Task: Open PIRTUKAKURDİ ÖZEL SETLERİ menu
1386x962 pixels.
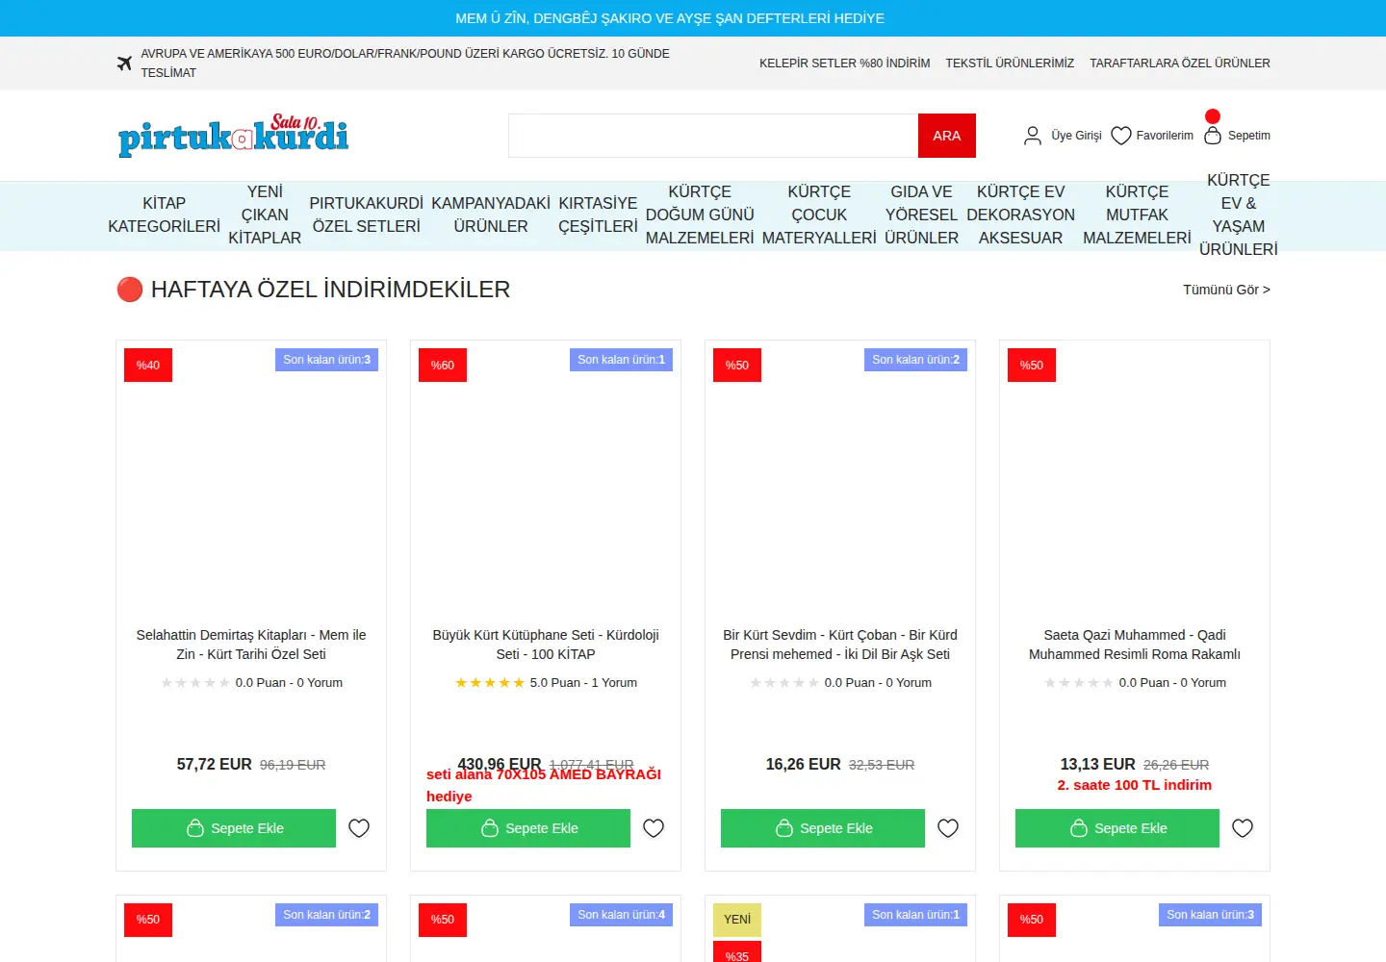Action: coord(367,215)
